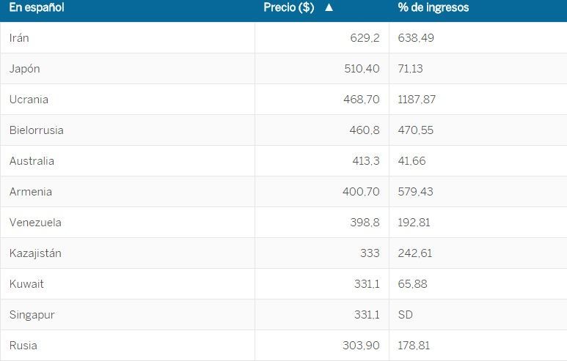
Task: Click the 629,2 price for Irán
Action: click(365, 38)
